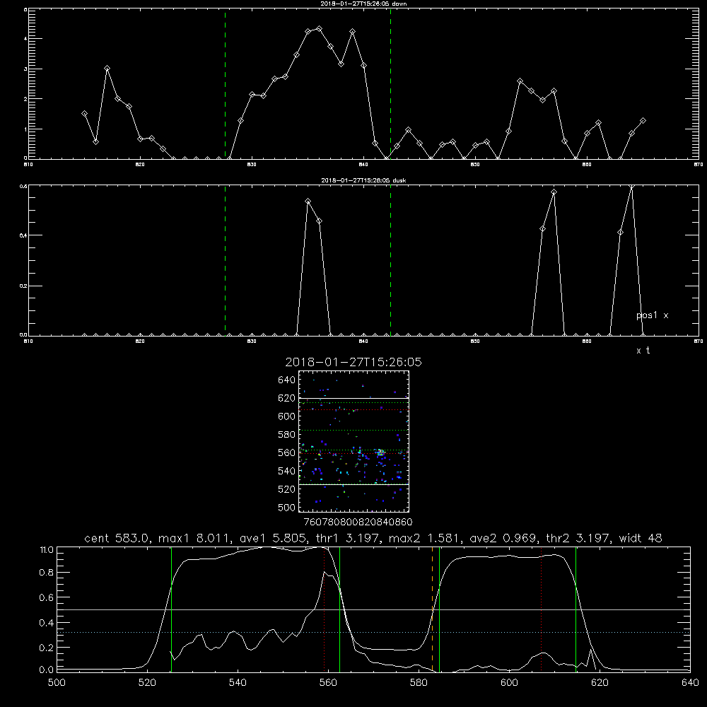
Task: Click the 0.8 y-axis label on bottom plot
Action: coord(47,572)
